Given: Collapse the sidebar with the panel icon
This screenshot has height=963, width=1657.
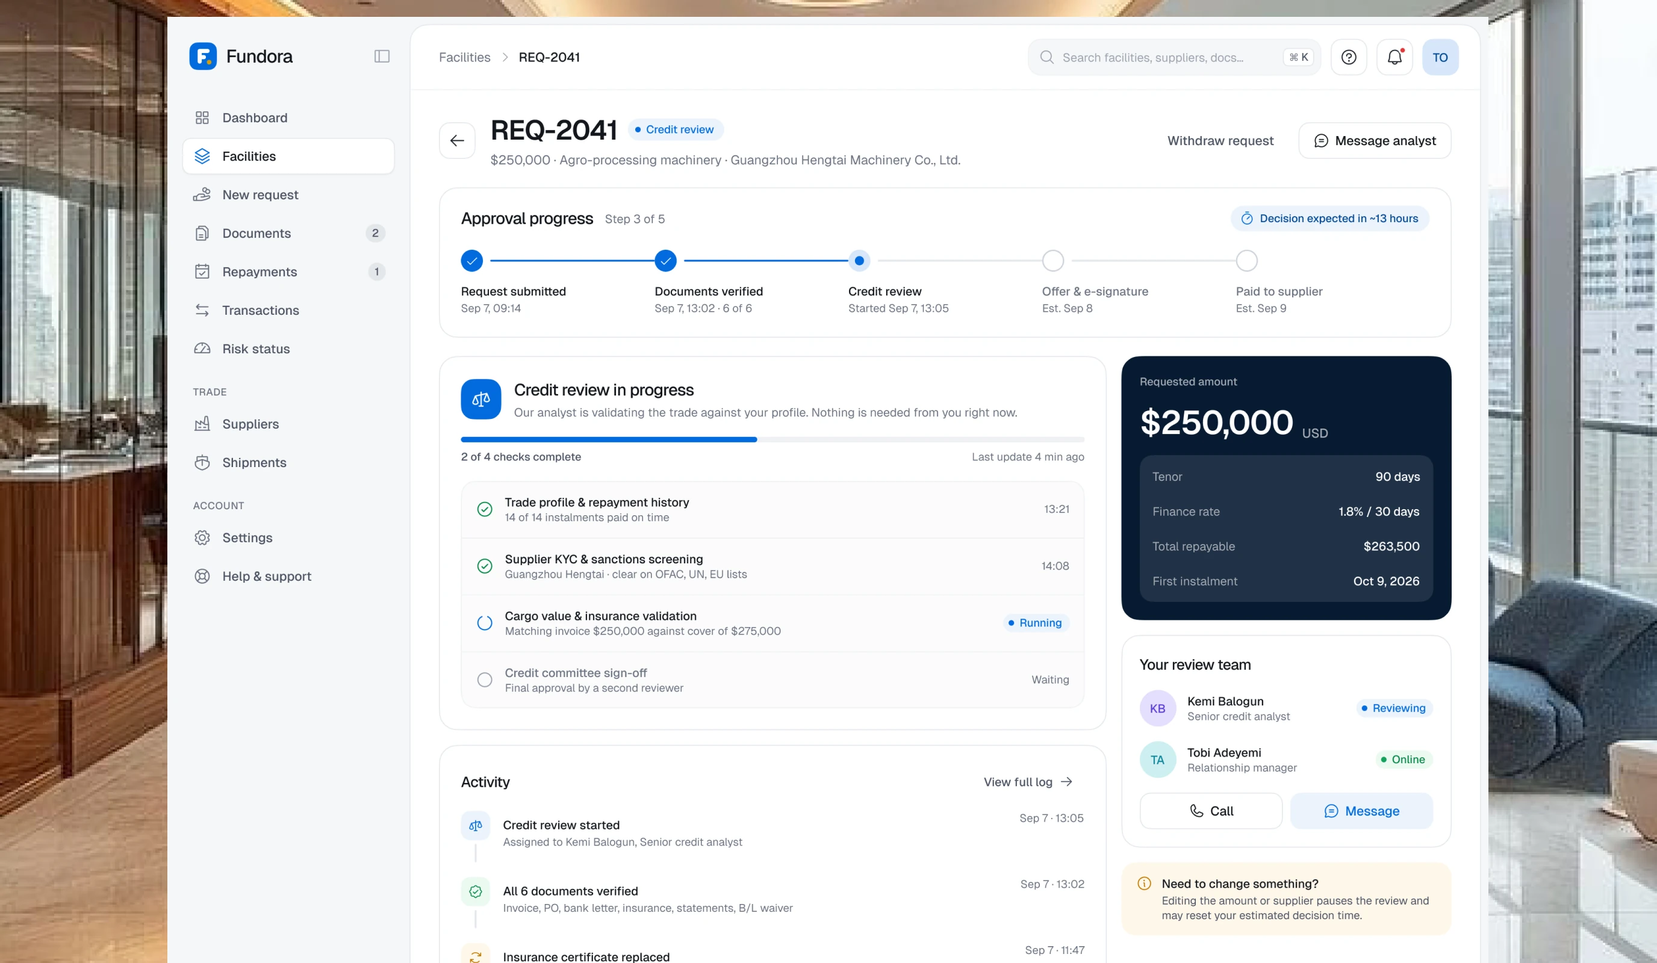Looking at the screenshot, I should [381, 57].
